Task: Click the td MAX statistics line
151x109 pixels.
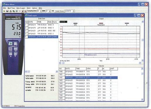Action: (x=40, y=88)
